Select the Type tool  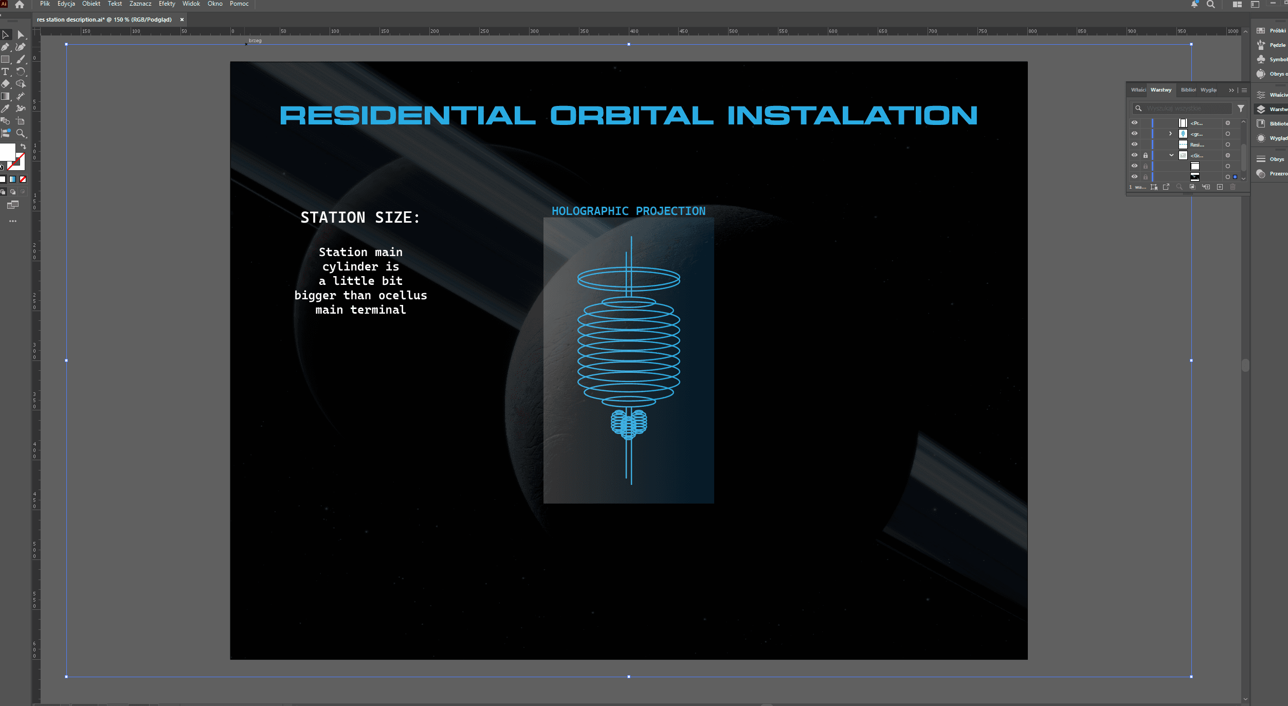tap(6, 71)
